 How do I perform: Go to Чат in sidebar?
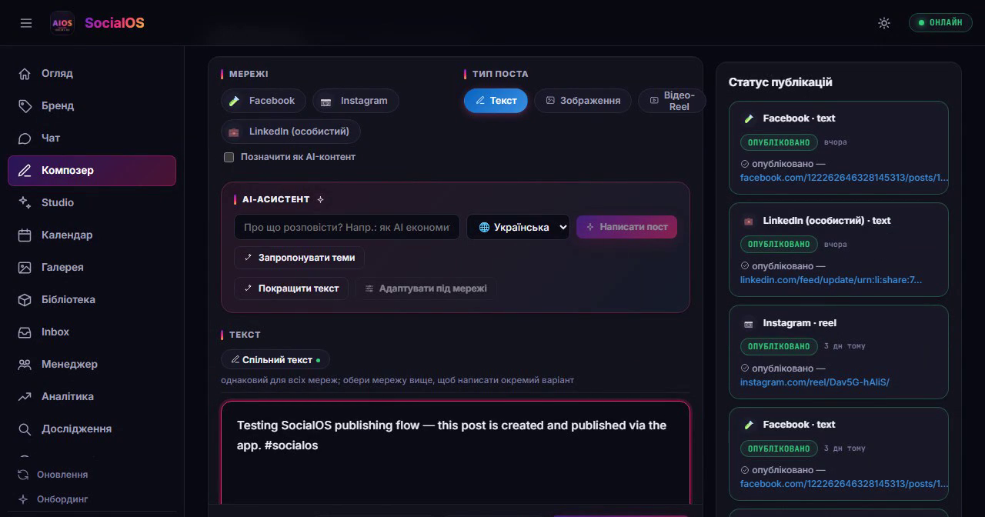[92, 138]
